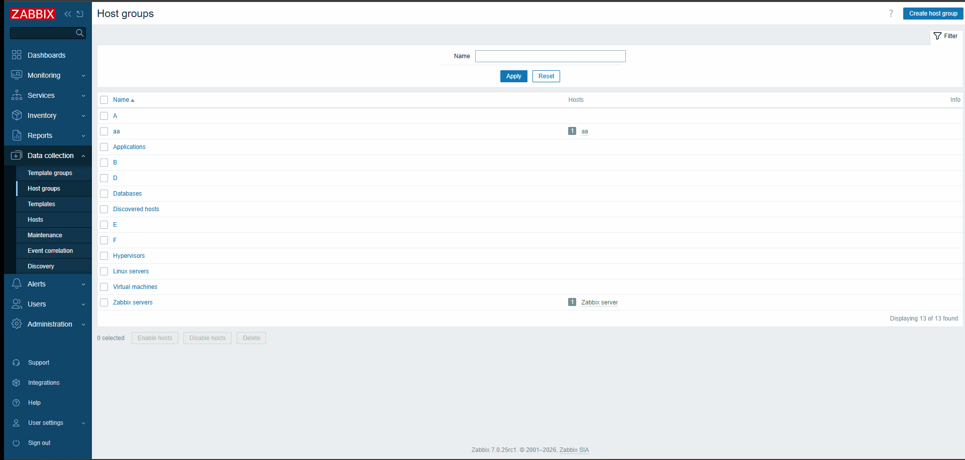
Task: Collapse the Data collection section chevron
Action: pyautogui.click(x=83, y=156)
